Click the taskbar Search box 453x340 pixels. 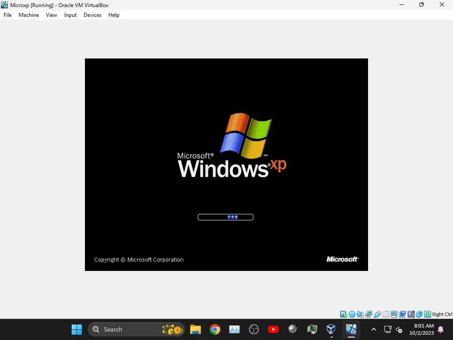pyautogui.click(x=136, y=329)
